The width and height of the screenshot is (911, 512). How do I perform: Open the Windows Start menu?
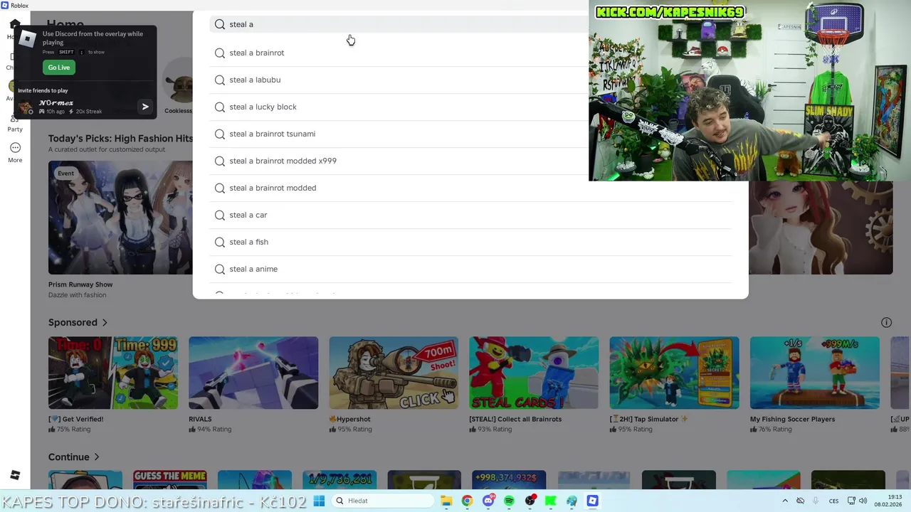(x=319, y=501)
